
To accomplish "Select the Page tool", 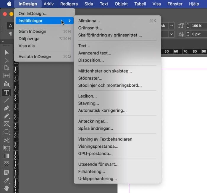I will [x=7, y=68].
